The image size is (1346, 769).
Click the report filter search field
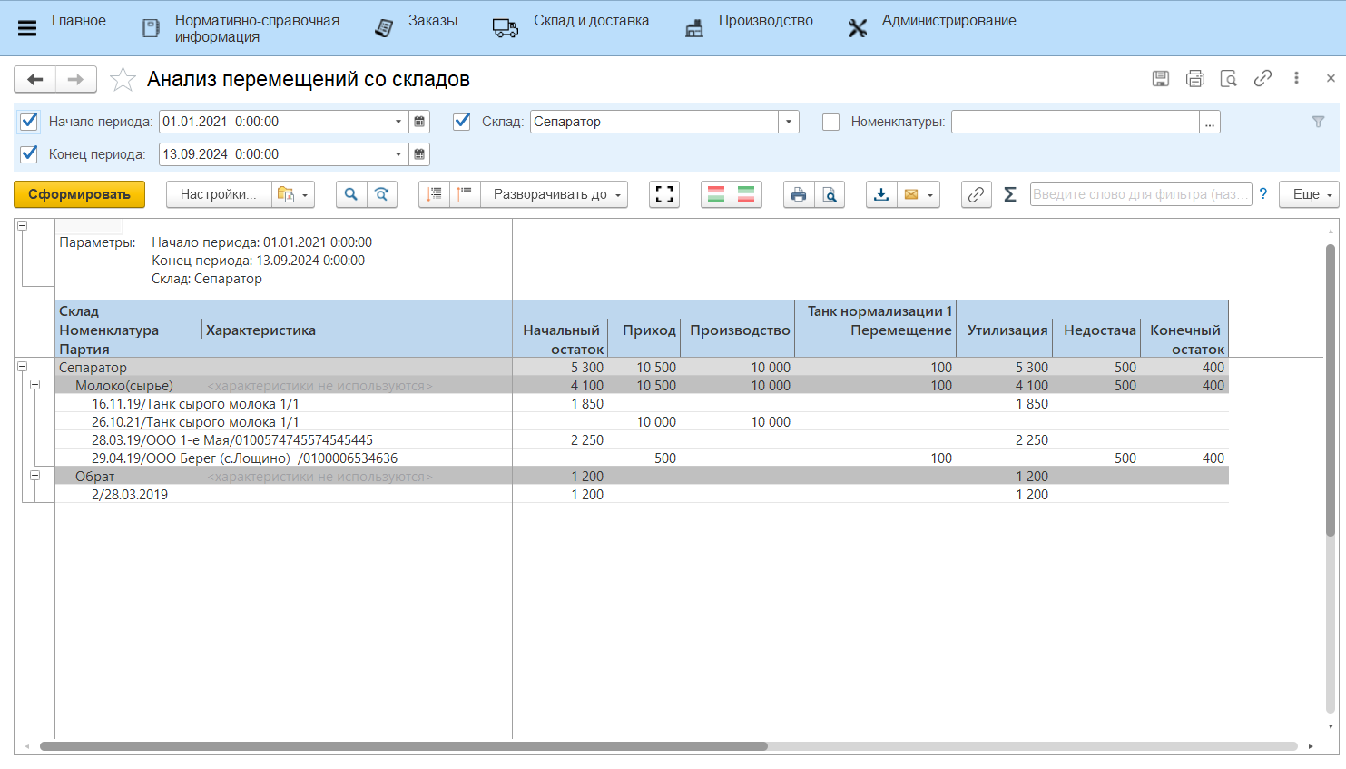(x=1140, y=194)
